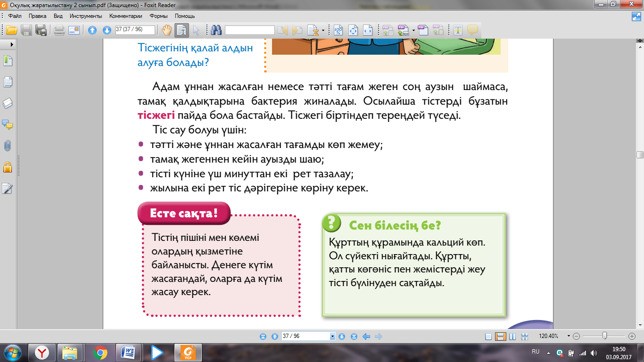Click the toolbar page number field

click(135, 30)
